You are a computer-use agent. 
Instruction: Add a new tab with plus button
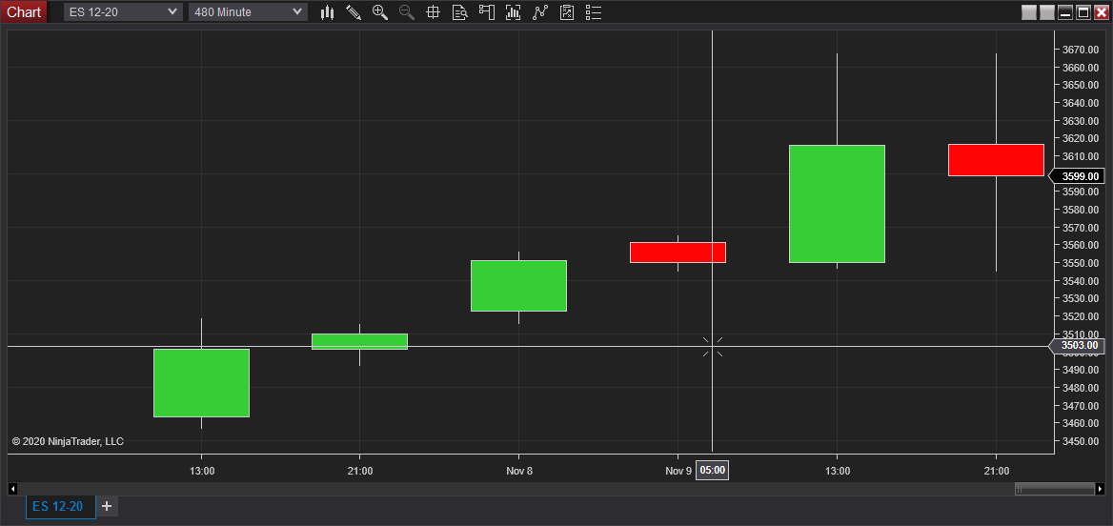(107, 506)
